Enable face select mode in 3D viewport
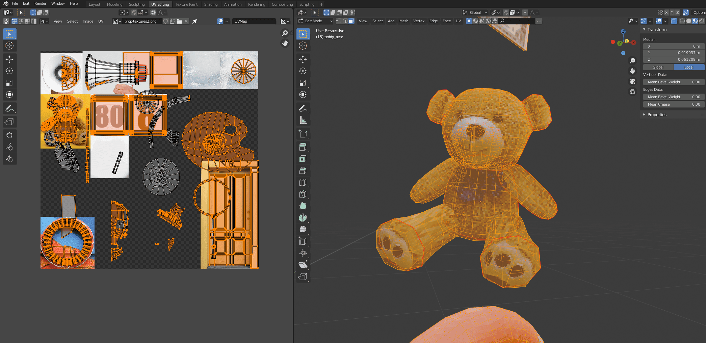 351,21
